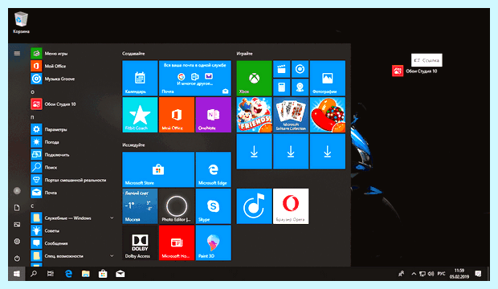The image size is (498, 289).
Task: Click the first download-arrow tile
Action: (254, 152)
